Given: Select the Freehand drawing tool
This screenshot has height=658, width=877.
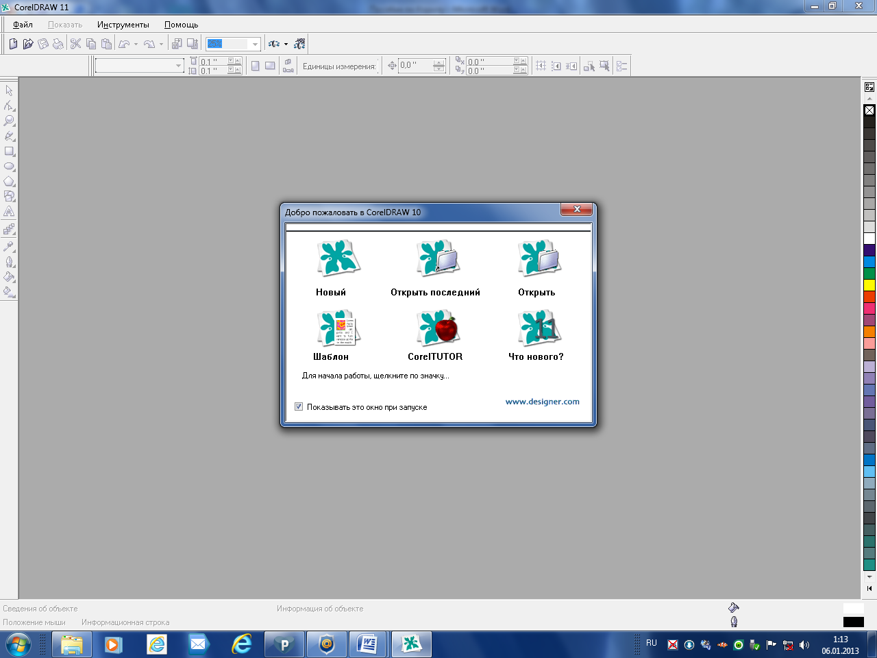Looking at the screenshot, I should (9, 136).
